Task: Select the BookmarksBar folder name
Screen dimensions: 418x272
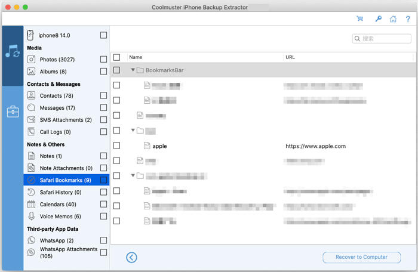Action: click(x=164, y=70)
